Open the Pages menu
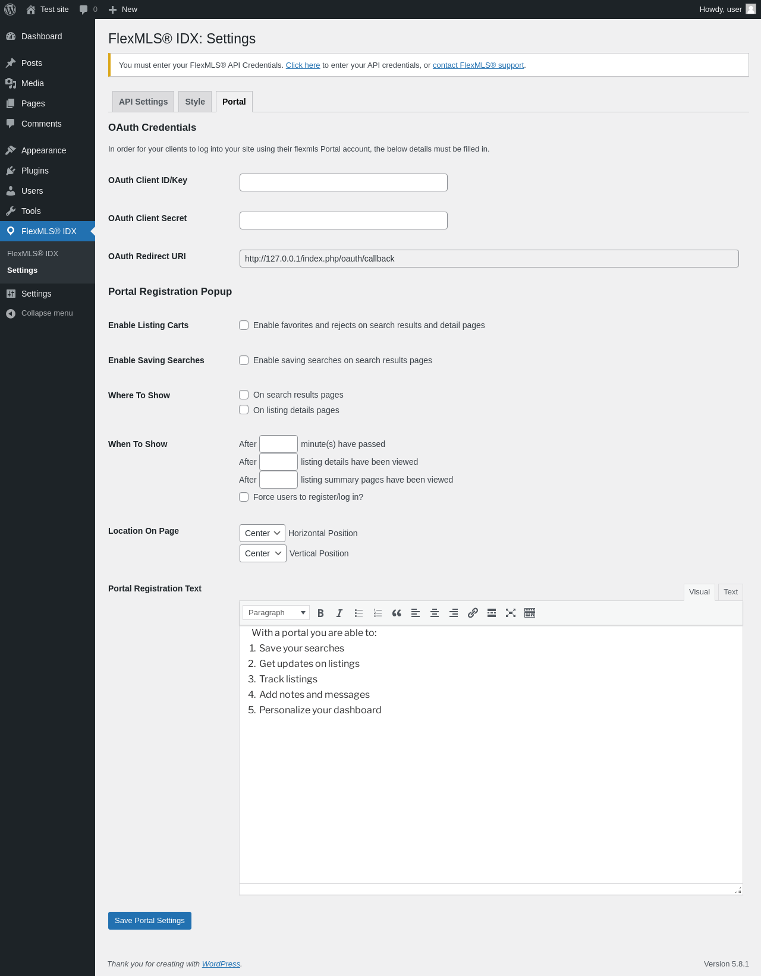 [x=48, y=103]
